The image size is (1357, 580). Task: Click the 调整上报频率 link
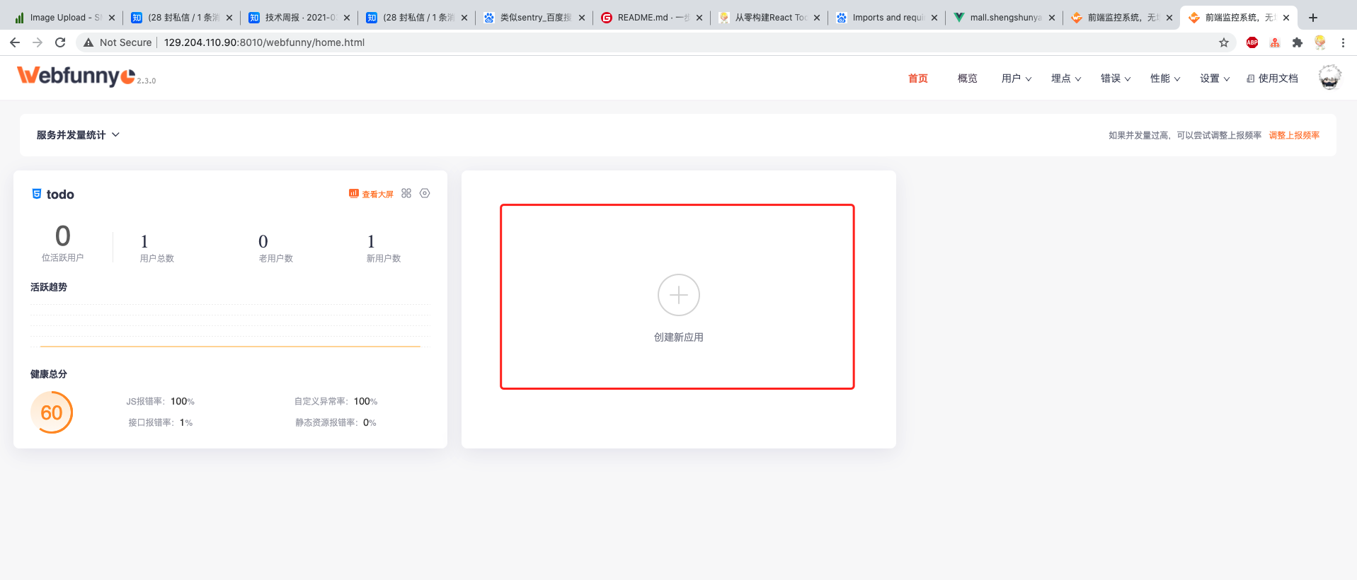tap(1294, 135)
